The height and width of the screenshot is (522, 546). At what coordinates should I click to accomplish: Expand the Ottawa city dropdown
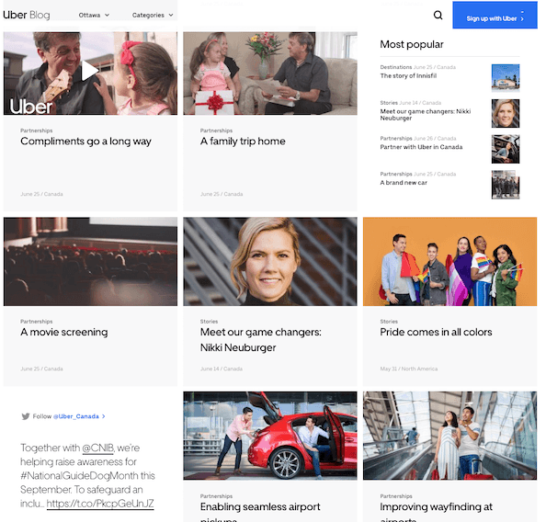[x=94, y=15]
